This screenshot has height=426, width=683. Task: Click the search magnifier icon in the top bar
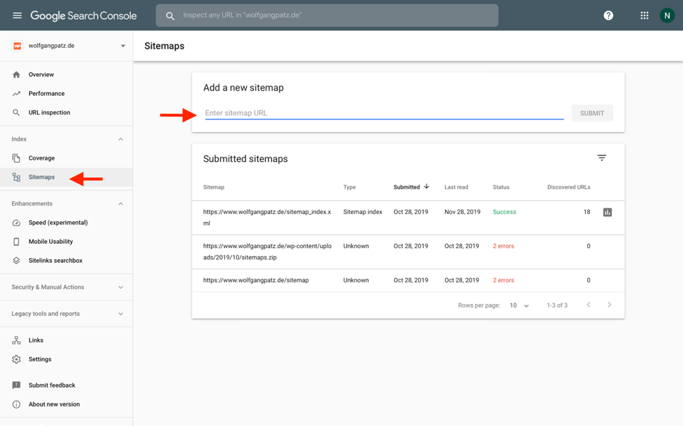click(x=171, y=16)
